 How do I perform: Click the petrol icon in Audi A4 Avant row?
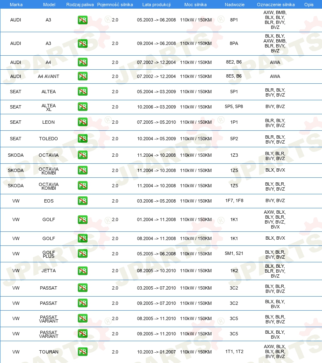tap(82, 76)
